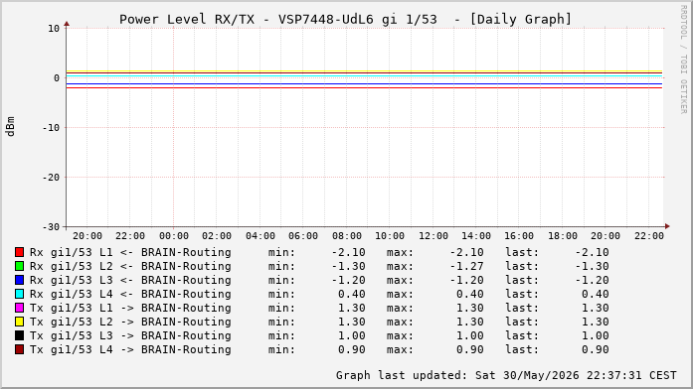Click Rx L3 min value -1.20
Viewport: 693px width, 389px height.
[x=348, y=280]
